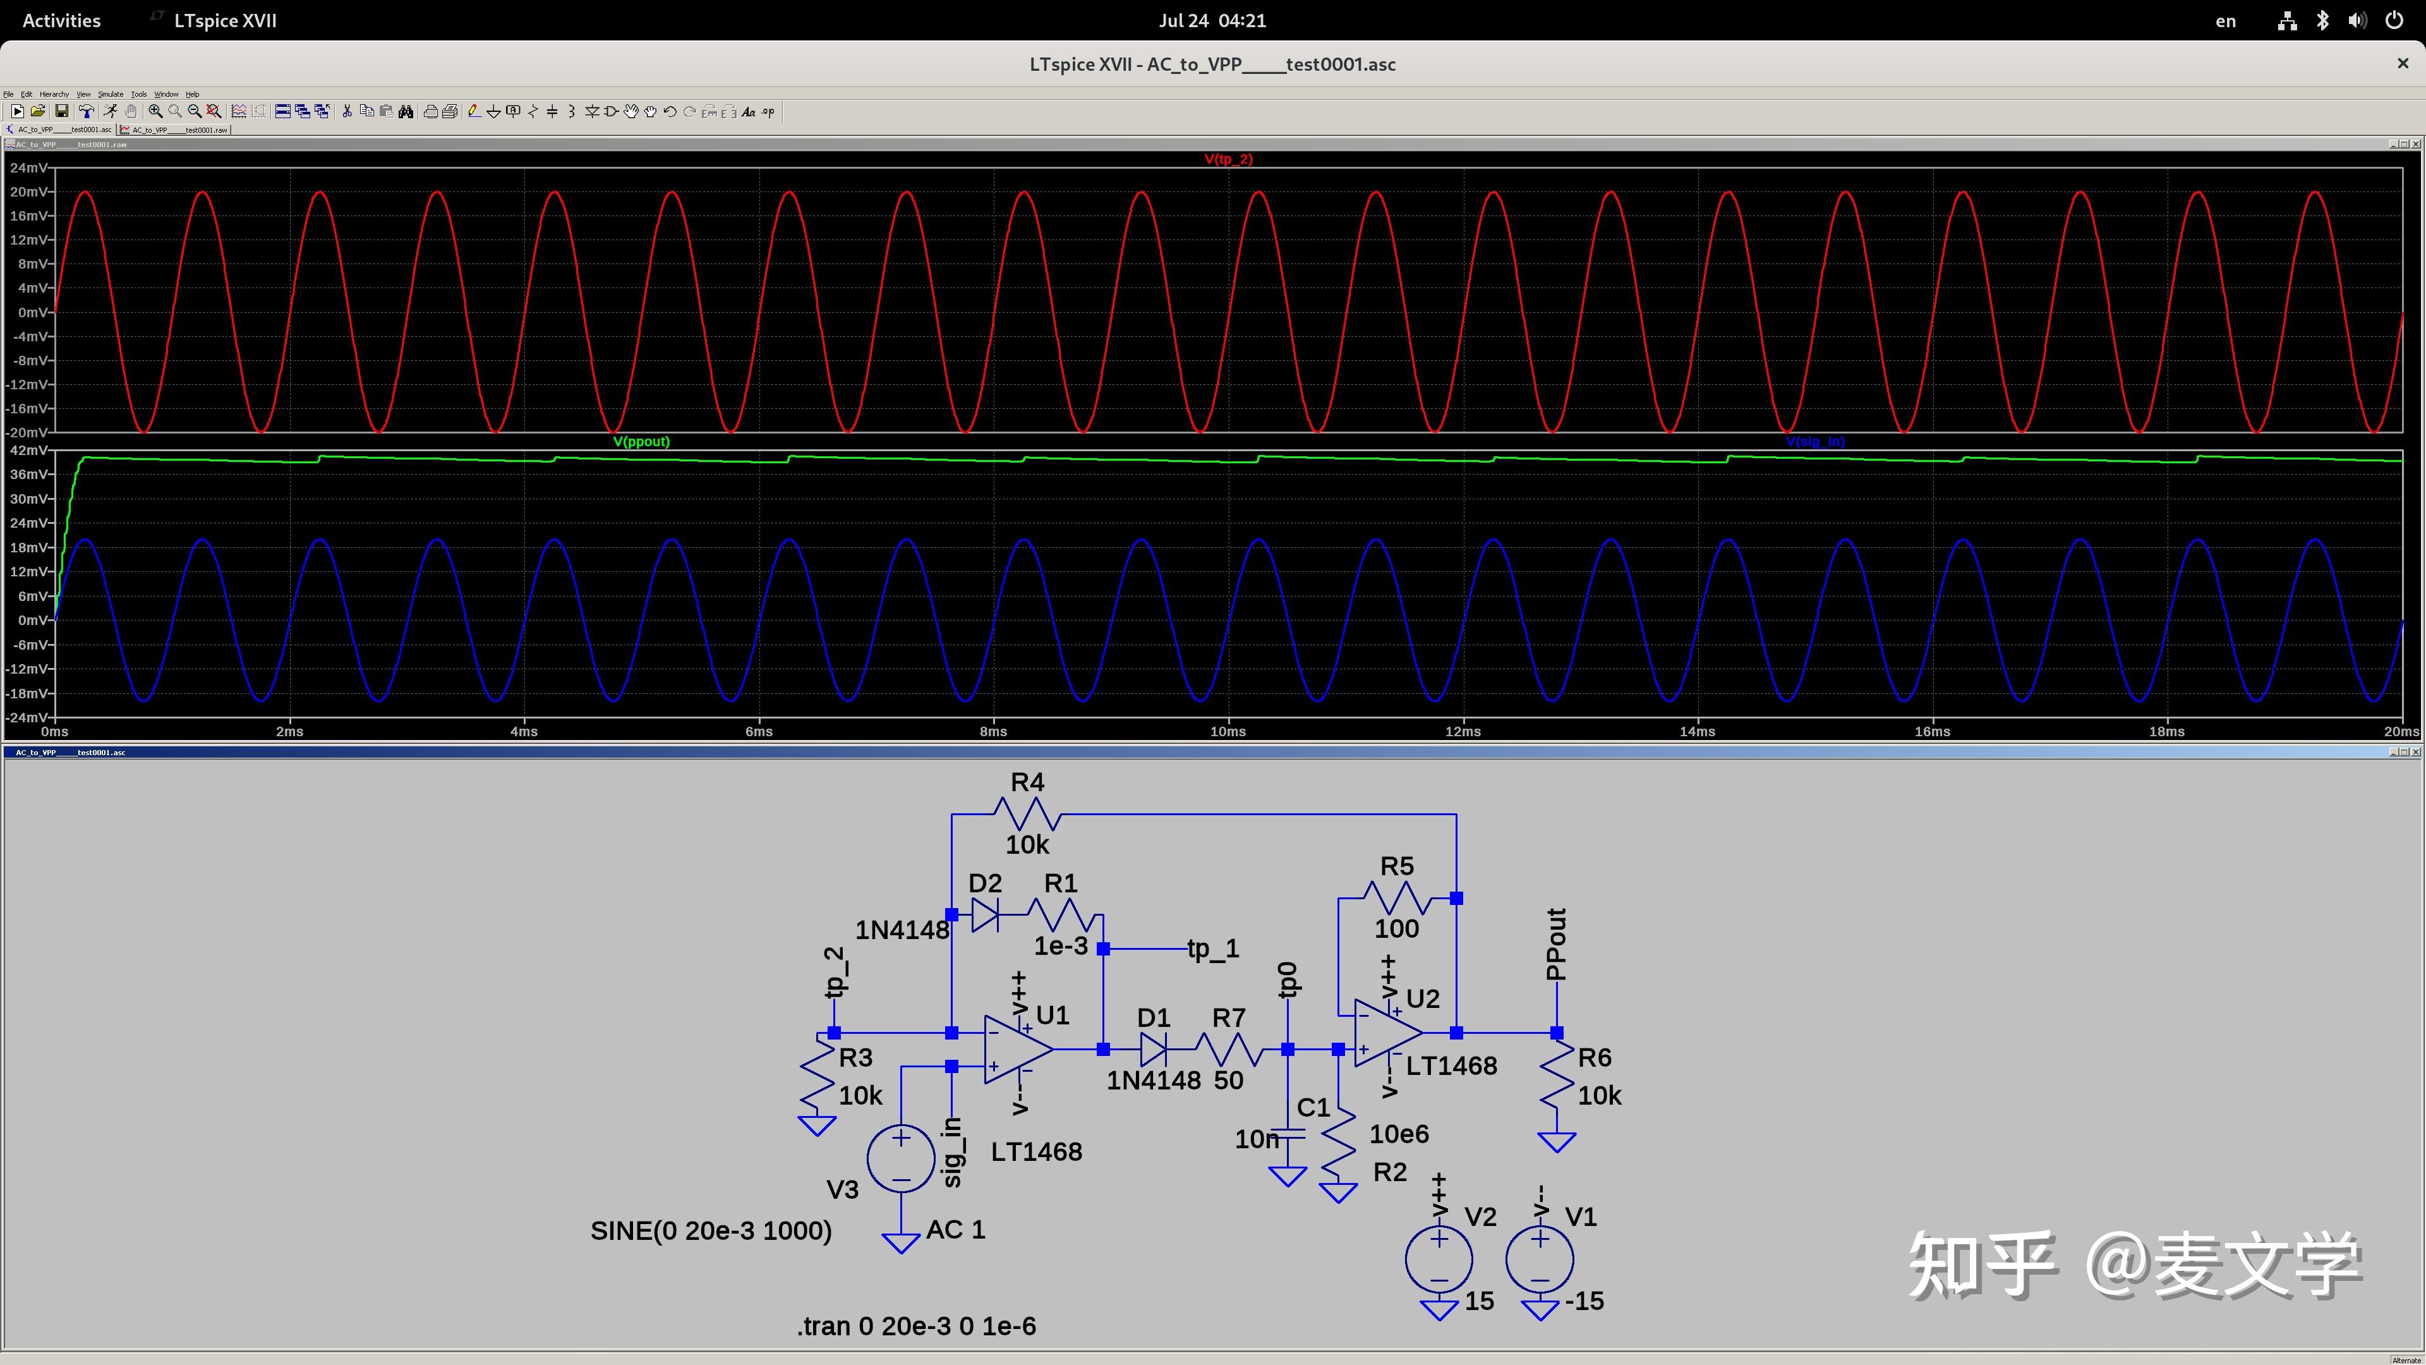
Task: Click the Control Panel hammer icon
Action: coord(86,111)
